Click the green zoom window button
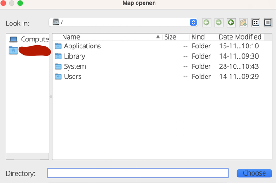Screen dimensions: 276x183 20,3
